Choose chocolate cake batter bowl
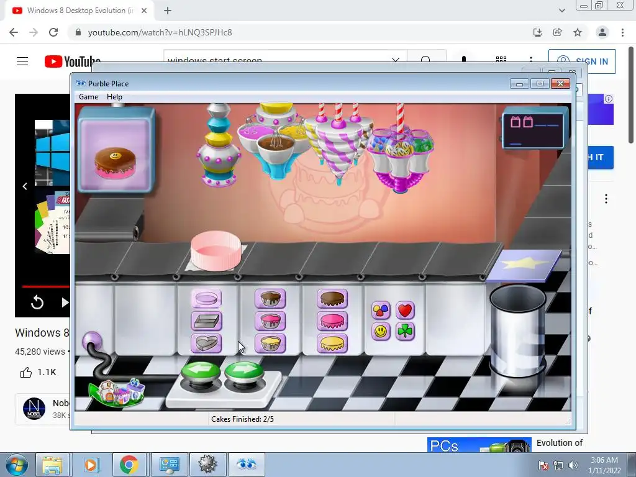The image size is (636, 477). (270, 299)
